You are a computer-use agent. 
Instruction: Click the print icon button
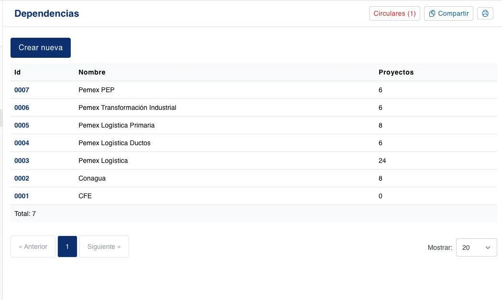[x=485, y=13]
